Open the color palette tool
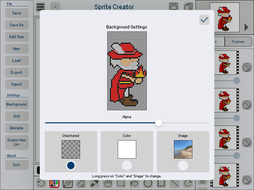Viewport: 254px width, 190px height. [x=54, y=184]
